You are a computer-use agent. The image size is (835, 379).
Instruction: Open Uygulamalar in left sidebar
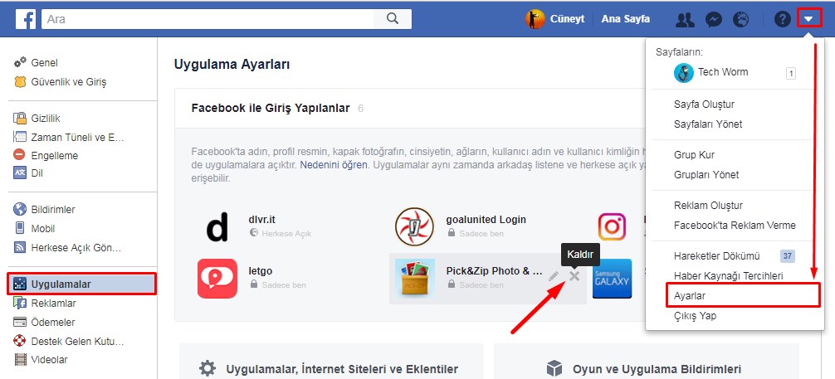(x=61, y=284)
